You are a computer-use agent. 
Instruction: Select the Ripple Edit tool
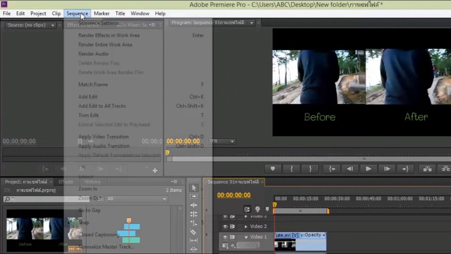[x=194, y=205]
